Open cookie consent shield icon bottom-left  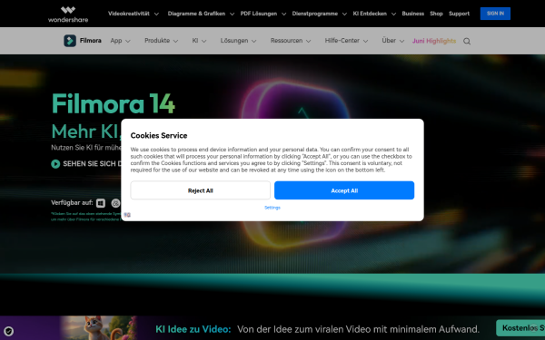pyautogui.click(x=9, y=331)
